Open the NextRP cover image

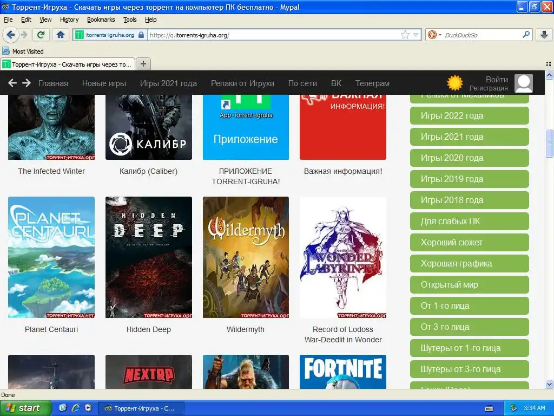coord(148,372)
